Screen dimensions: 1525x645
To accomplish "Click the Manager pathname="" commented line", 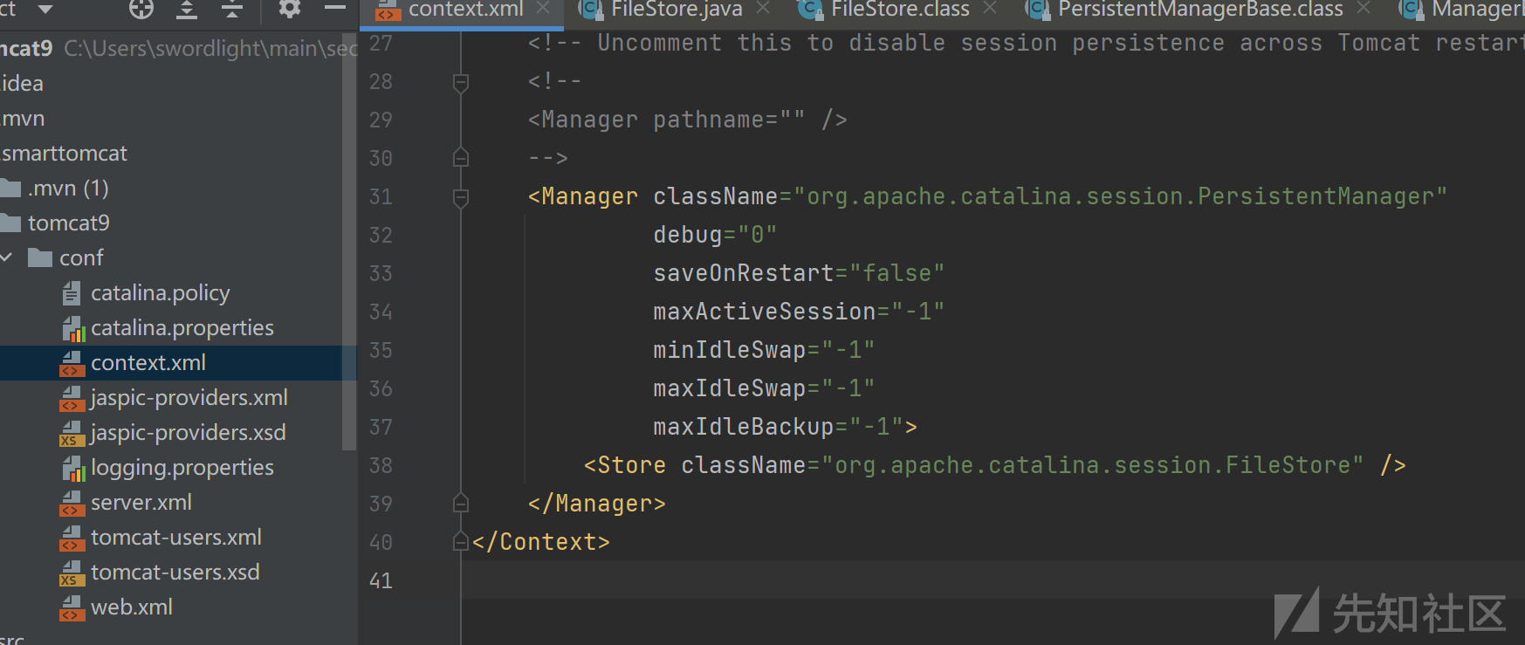I will tap(687, 120).
